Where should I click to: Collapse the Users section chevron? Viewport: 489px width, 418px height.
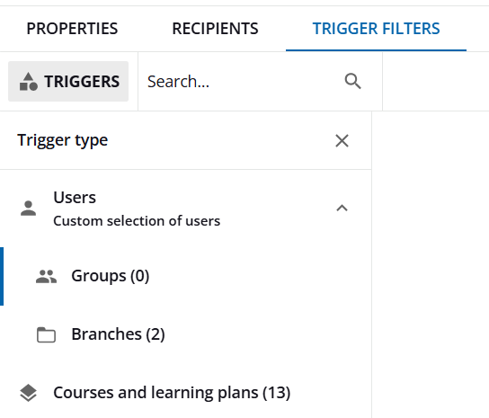(x=342, y=208)
